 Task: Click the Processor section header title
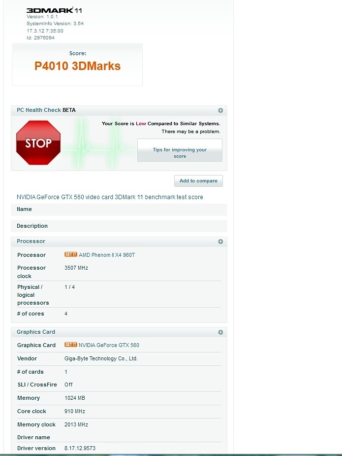click(x=31, y=242)
